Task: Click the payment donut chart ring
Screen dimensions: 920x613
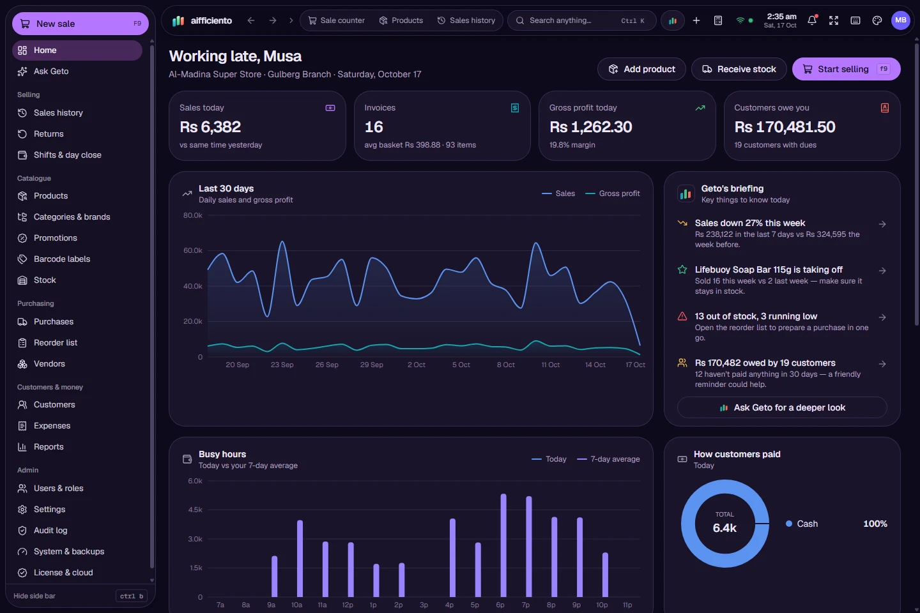Action: pyautogui.click(x=688, y=524)
